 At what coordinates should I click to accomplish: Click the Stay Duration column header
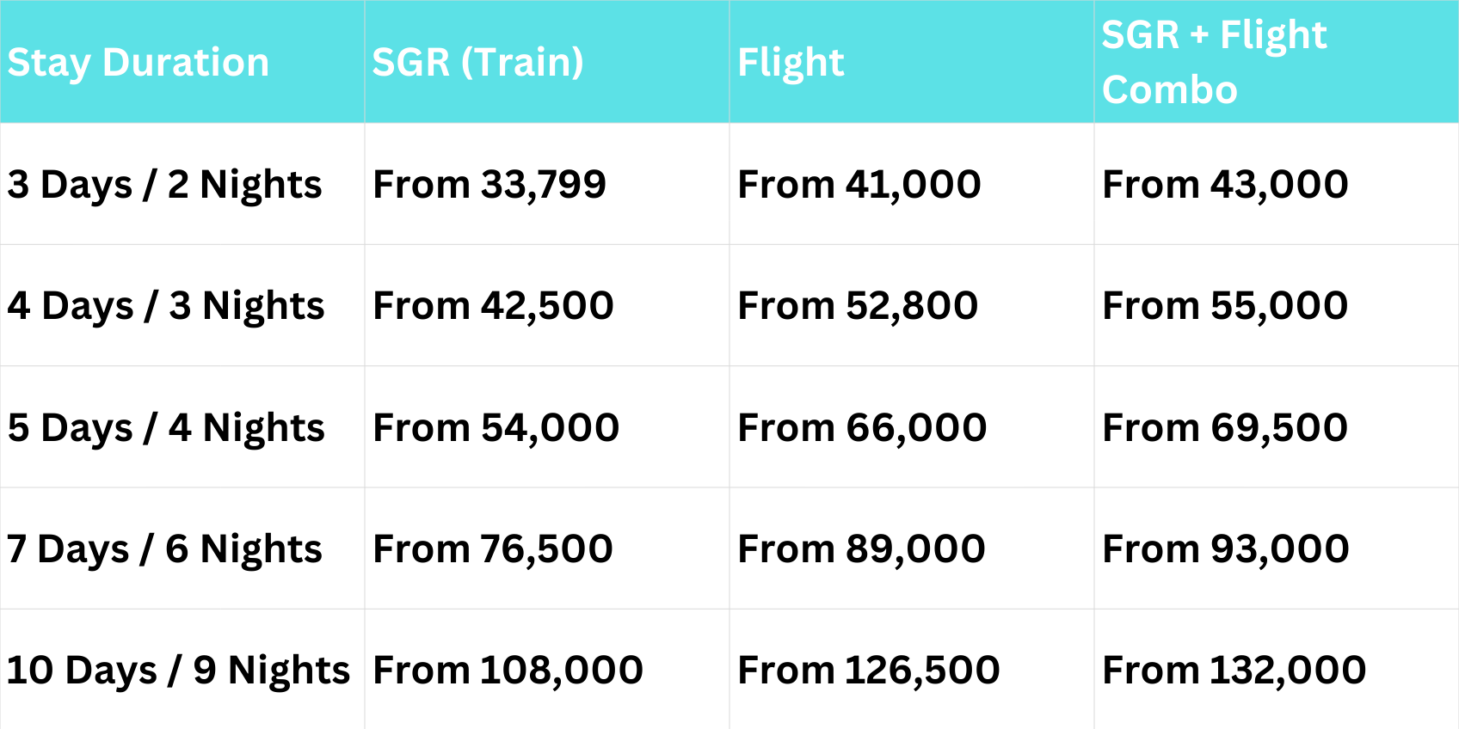click(x=139, y=63)
